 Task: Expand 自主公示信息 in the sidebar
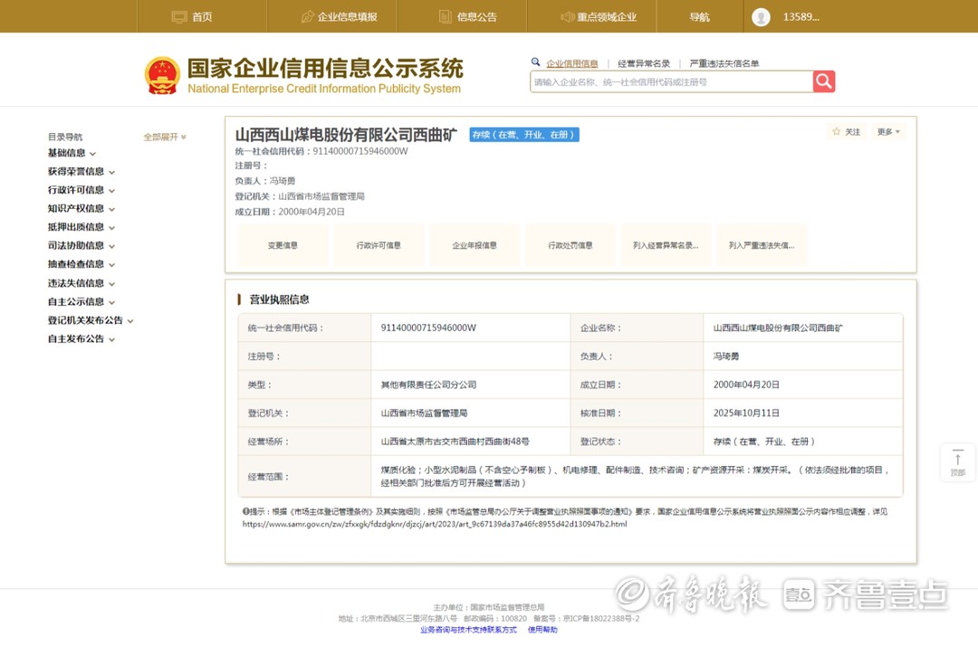pyautogui.click(x=81, y=302)
